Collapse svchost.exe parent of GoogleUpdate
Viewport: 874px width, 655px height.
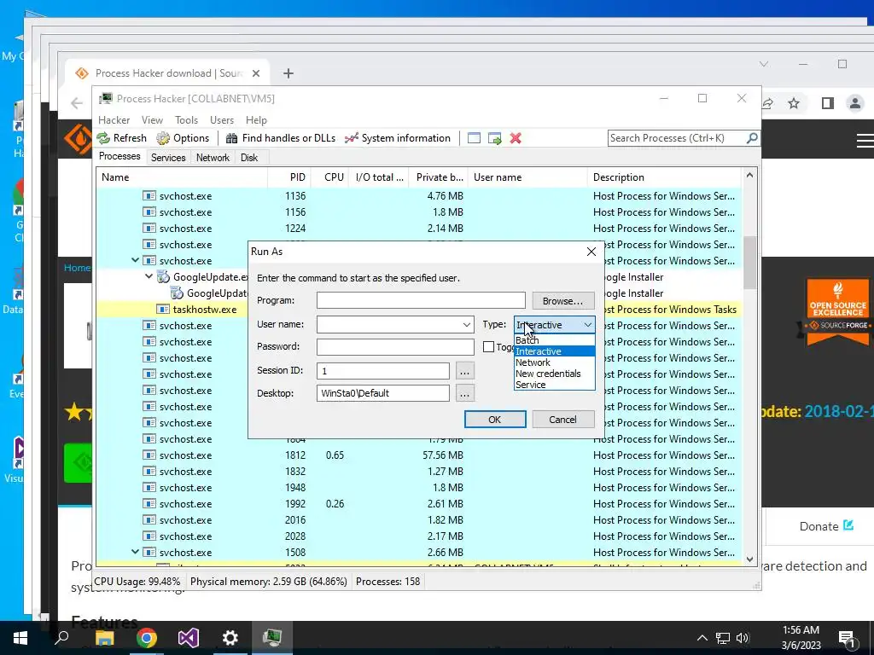coord(135,260)
